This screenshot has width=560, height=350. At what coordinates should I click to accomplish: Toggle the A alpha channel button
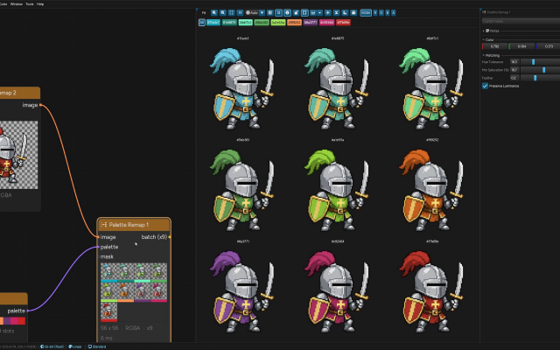[393, 13]
